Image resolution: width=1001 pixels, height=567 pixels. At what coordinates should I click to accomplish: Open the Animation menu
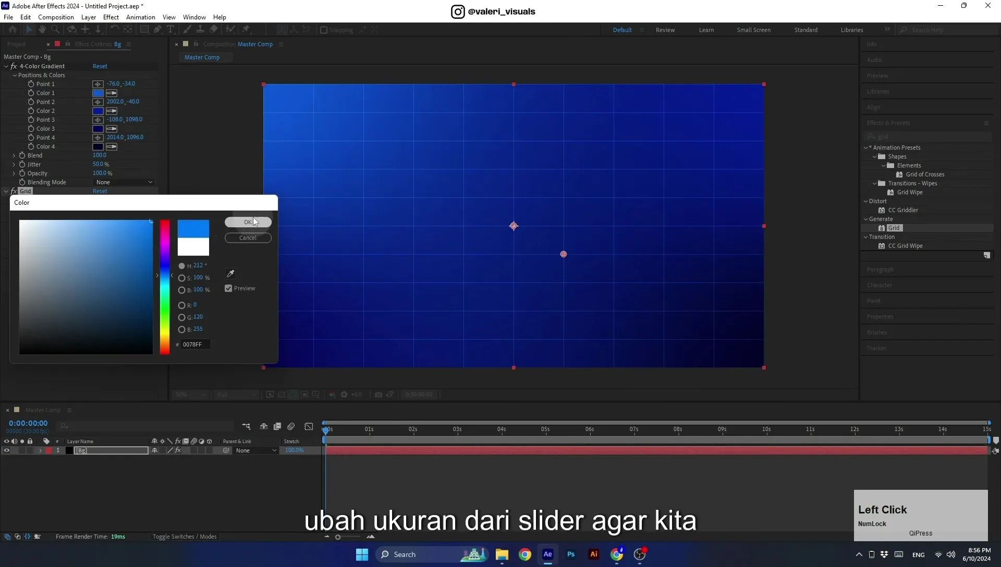pos(141,17)
